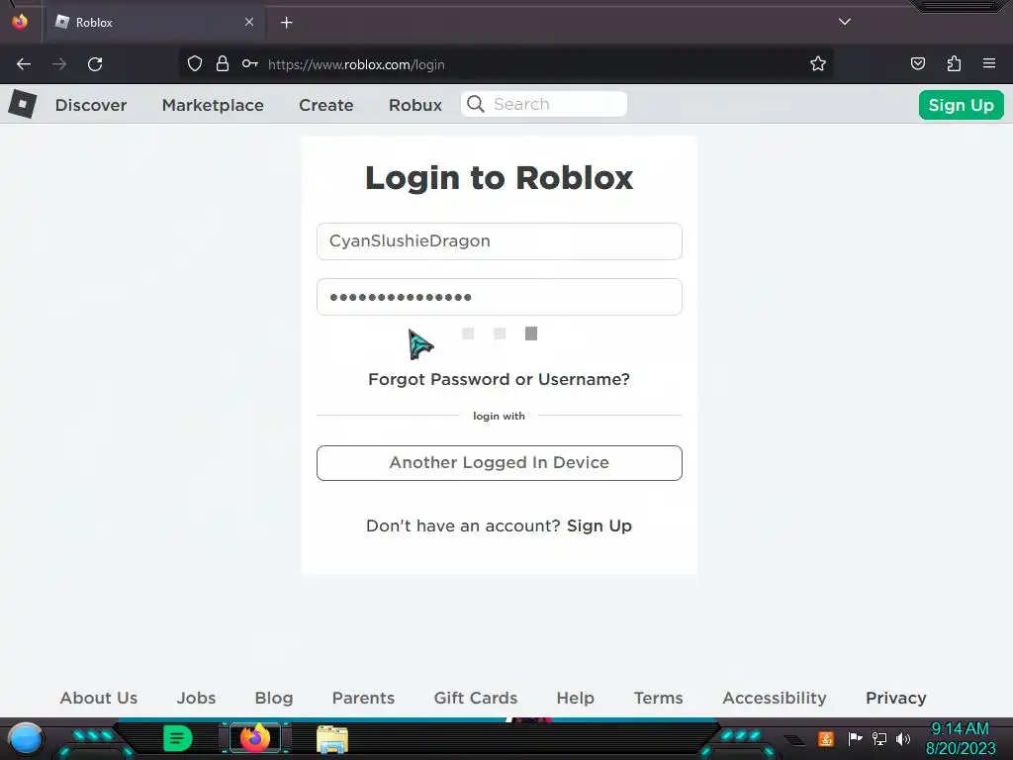Click the Roblox logo icon in navbar
This screenshot has height=760, width=1013.
click(x=23, y=104)
